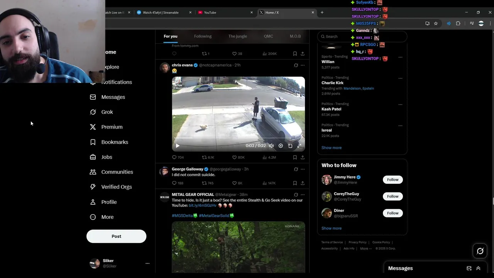Screen dimensions: 494x278
Task: Repost George Galloway's post
Action: click(208, 183)
